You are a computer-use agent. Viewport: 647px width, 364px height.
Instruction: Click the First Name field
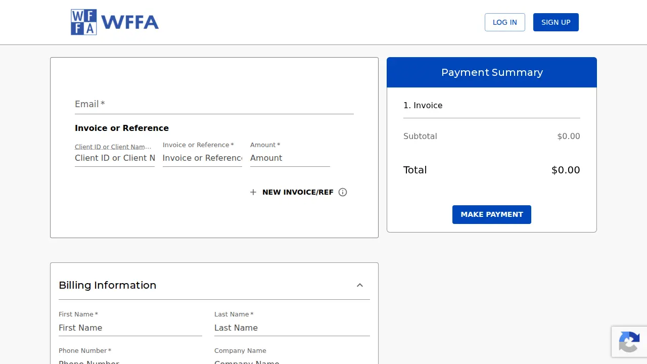coord(130,328)
